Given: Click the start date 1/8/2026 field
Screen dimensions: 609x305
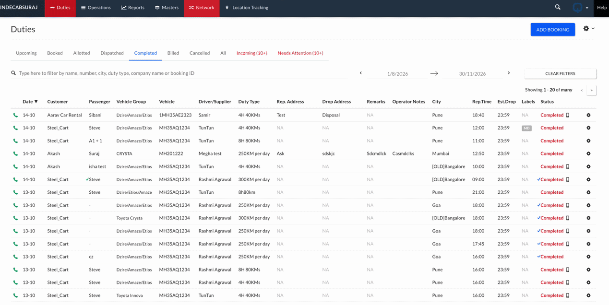Looking at the screenshot, I should coord(397,74).
